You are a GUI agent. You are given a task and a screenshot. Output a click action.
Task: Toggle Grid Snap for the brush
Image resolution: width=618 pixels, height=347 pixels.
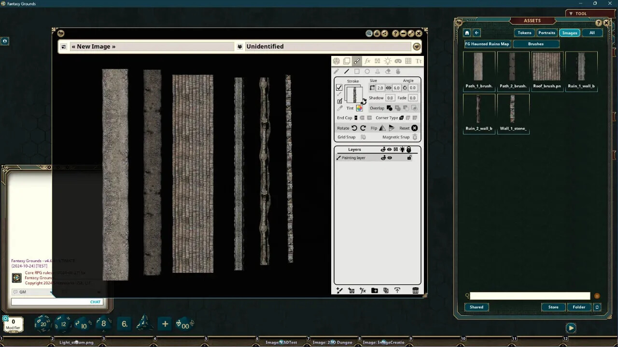coord(363,137)
